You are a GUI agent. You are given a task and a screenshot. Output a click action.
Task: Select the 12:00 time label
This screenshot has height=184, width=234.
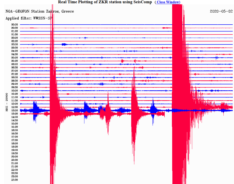(14, 104)
